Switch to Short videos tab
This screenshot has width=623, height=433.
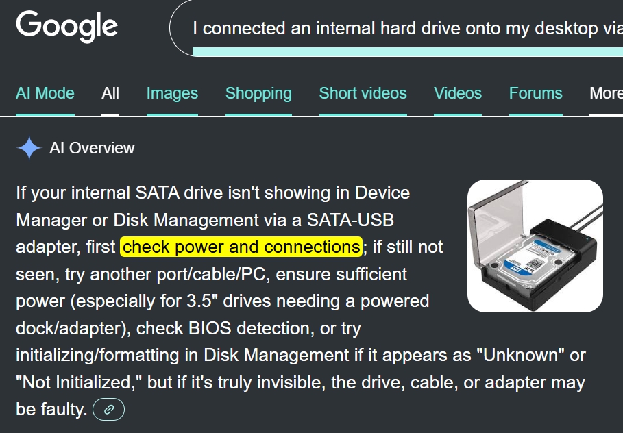coord(363,93)
